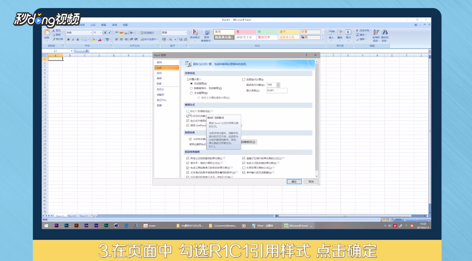The height and width of the screenshot is (261, 472).
Task: Click the font color red A icon
Action: coord(100,39)
